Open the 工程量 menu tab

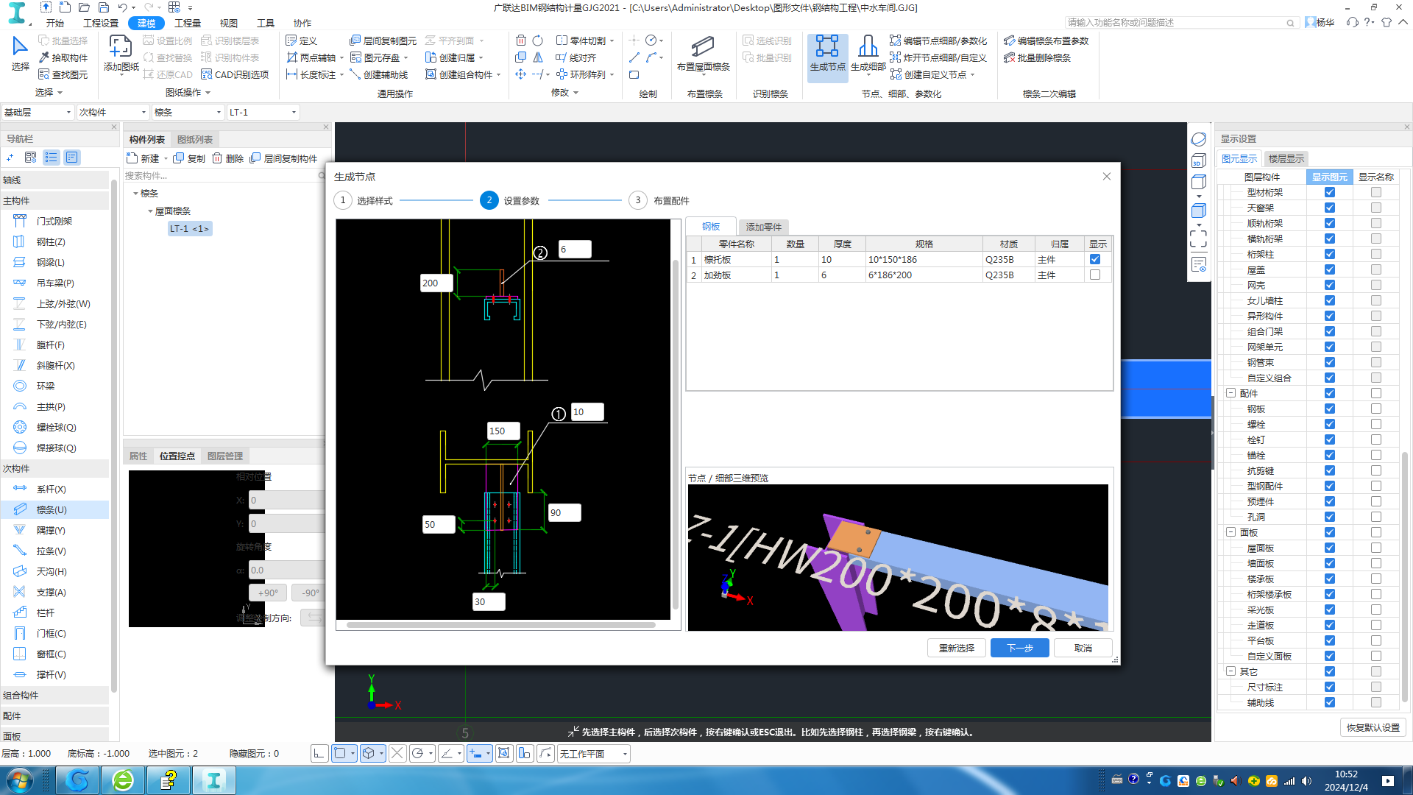tap(187, 23)
